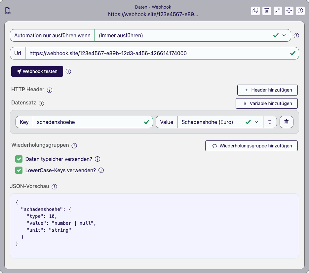Toggle Daten typsicher versenden checkbox

19,159
